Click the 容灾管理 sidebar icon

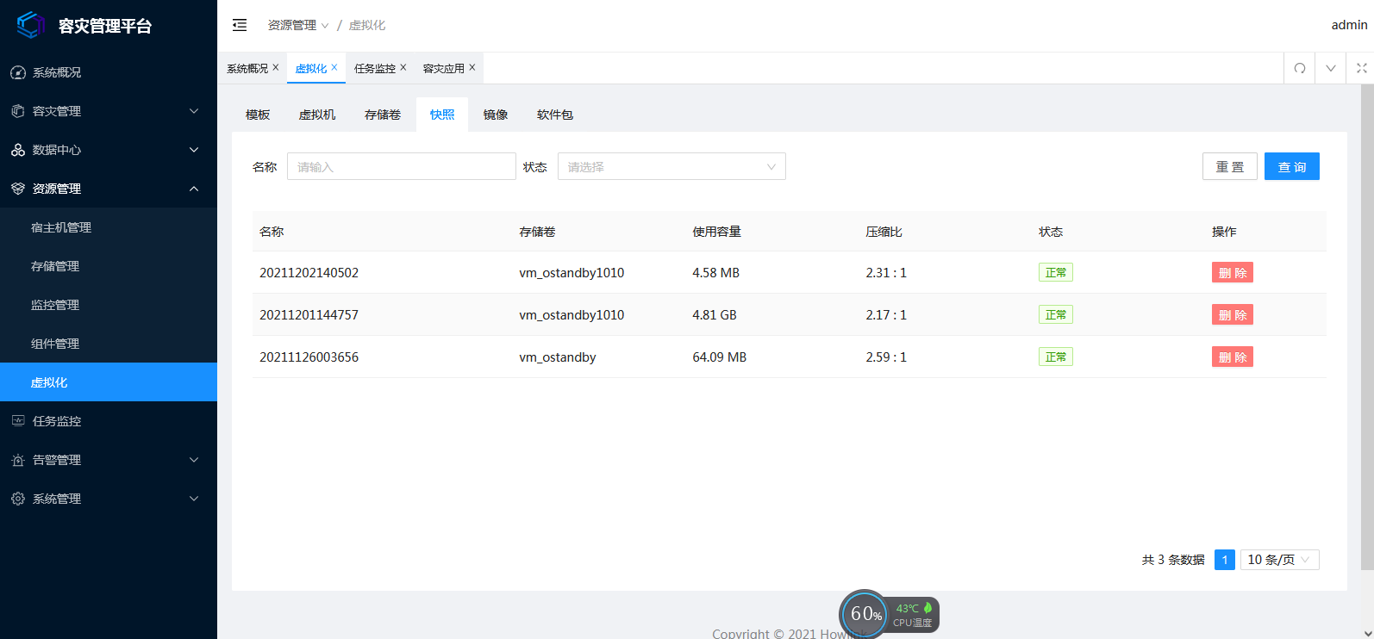[18, 111]
